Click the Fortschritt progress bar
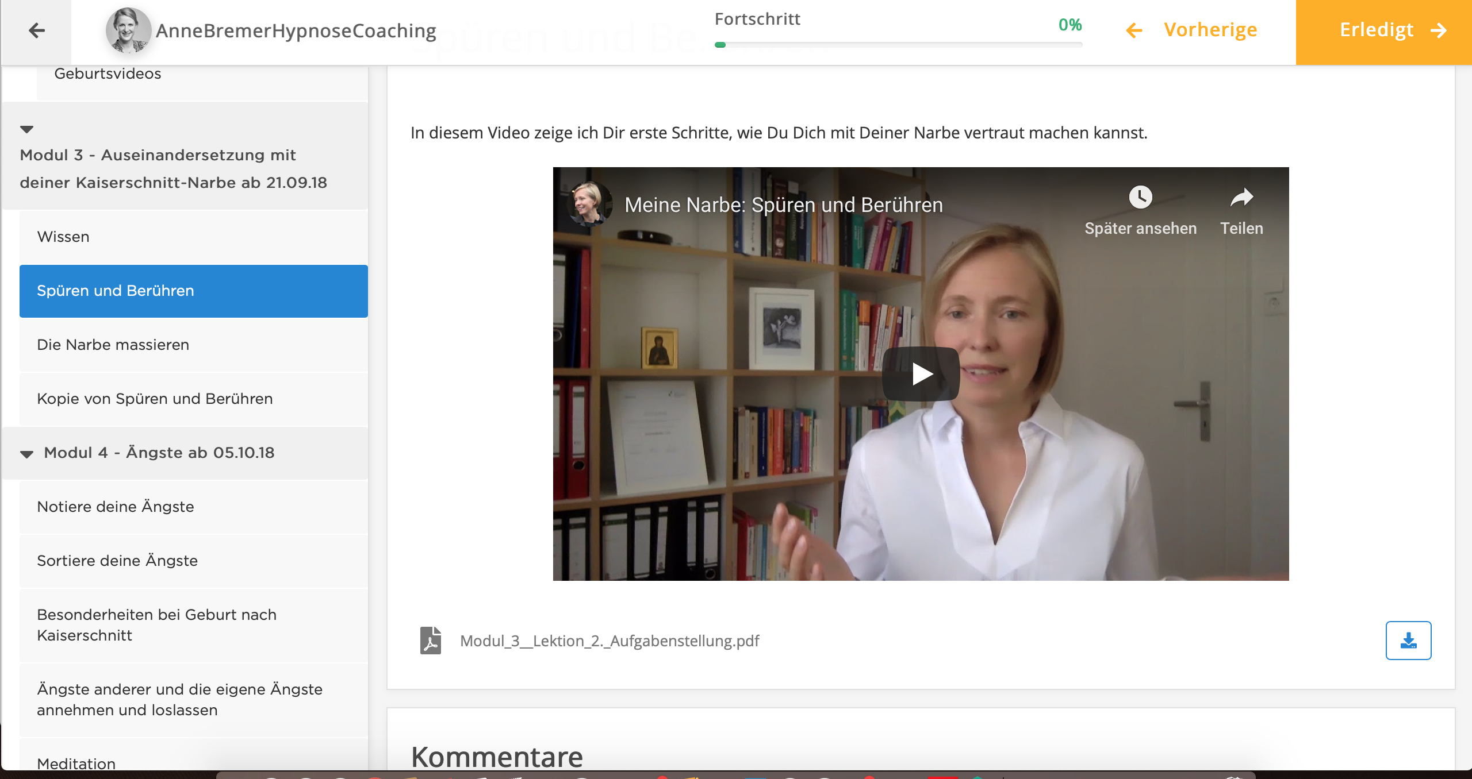This screenshot has width=1472, height=779. tap(898, 44)
